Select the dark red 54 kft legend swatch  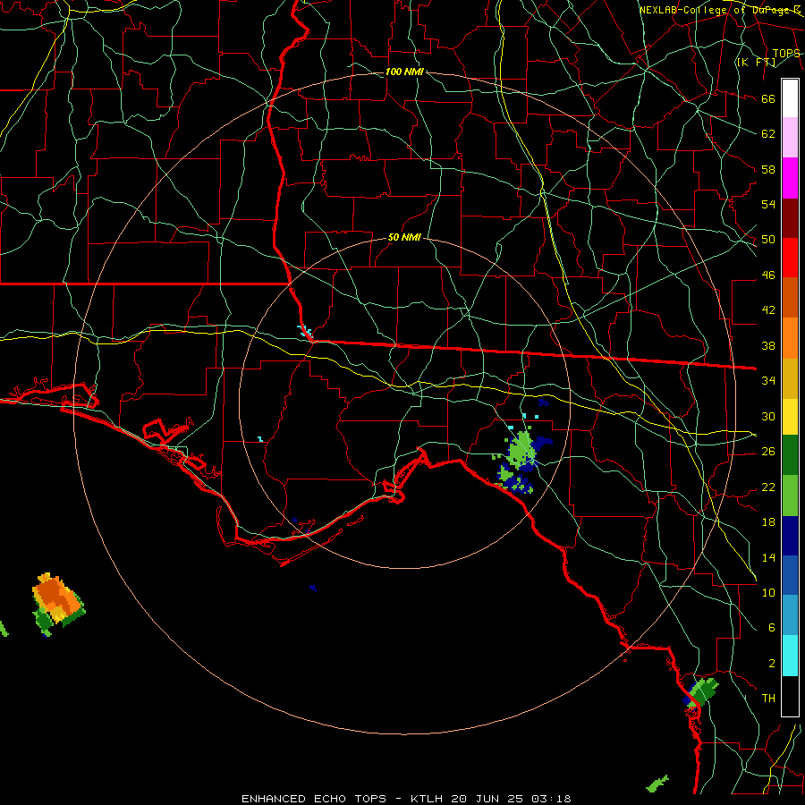(790, 218)
